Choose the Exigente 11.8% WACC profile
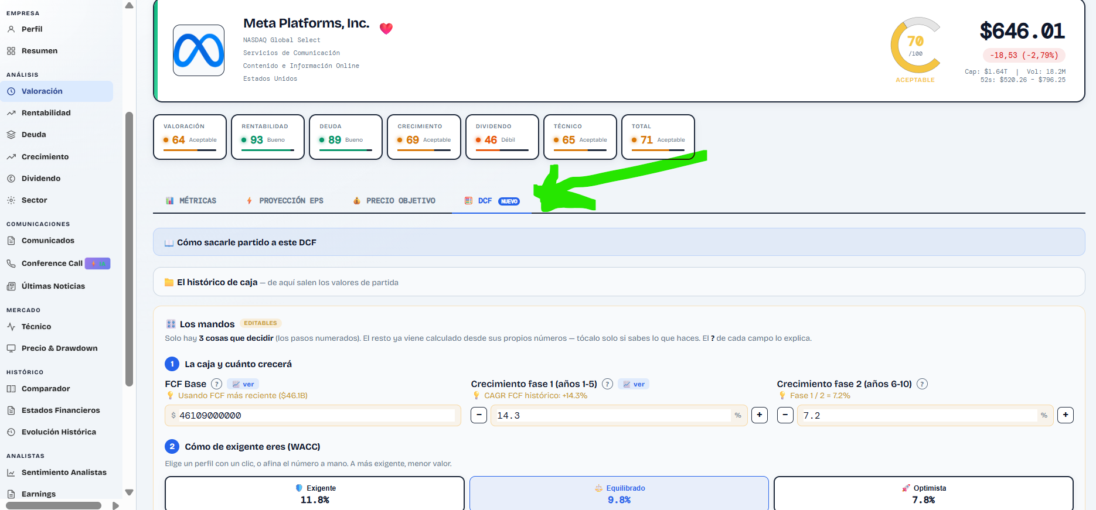 (x=315, y=494)
